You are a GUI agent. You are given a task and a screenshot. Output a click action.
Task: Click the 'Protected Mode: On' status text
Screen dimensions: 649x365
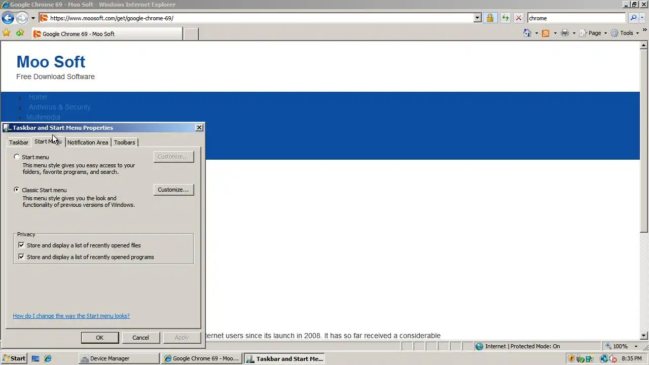point(535,346)
